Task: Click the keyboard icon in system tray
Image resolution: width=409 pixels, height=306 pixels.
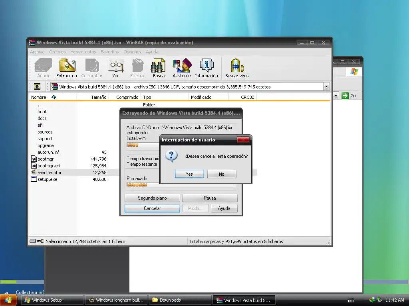Action: click(x=351, y=300)
